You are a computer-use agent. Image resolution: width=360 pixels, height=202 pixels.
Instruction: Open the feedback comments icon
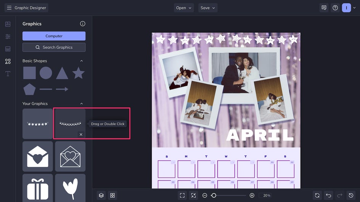[324, 8]
